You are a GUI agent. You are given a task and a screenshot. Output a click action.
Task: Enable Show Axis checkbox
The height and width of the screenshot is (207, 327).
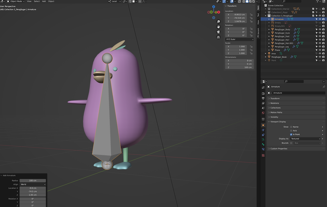pos(291,131)
